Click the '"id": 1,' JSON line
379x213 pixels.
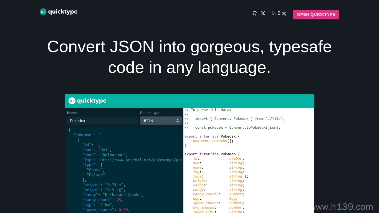coord(91,145)
